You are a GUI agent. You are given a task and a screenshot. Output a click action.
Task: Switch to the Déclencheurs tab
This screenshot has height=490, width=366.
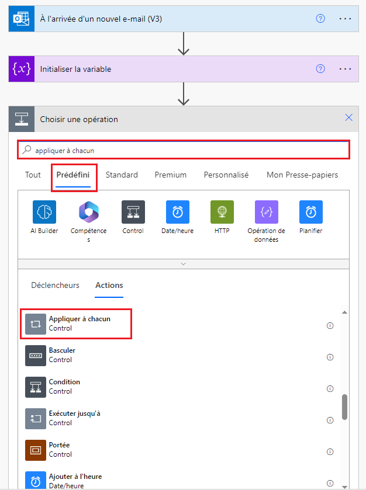55,285
